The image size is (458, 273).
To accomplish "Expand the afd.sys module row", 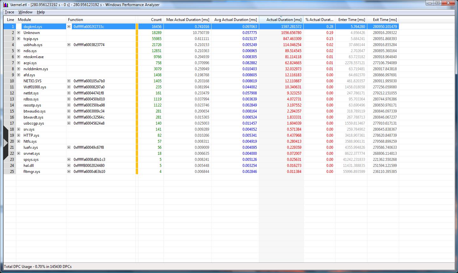I will [x=19, y=75].
